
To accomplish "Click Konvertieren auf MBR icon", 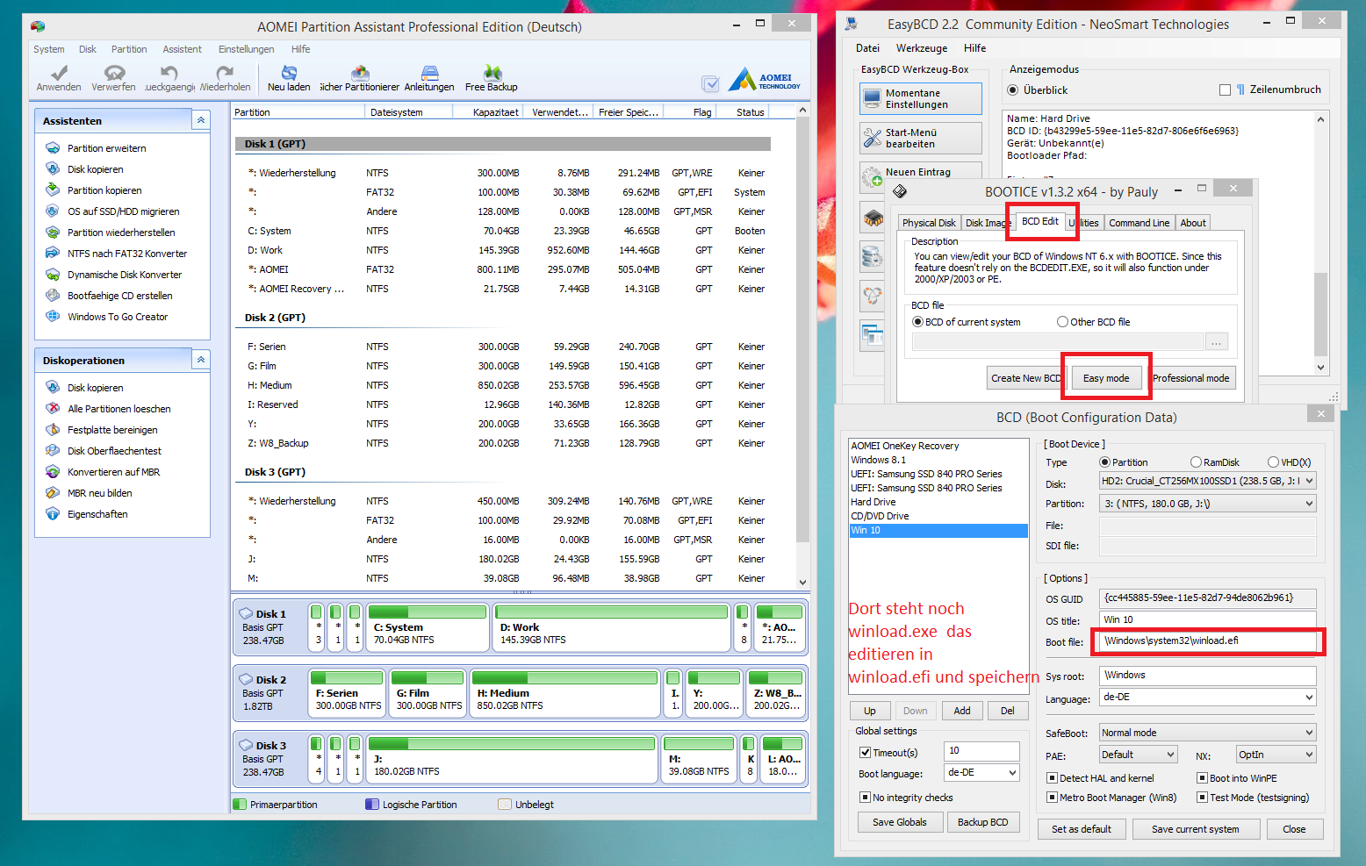I will tap(53, 472).
